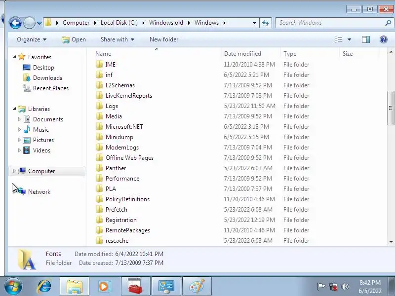Select the Performance folder name
Image resolution: width=395 pixels, height=296 pixels.
pos(122,179)
